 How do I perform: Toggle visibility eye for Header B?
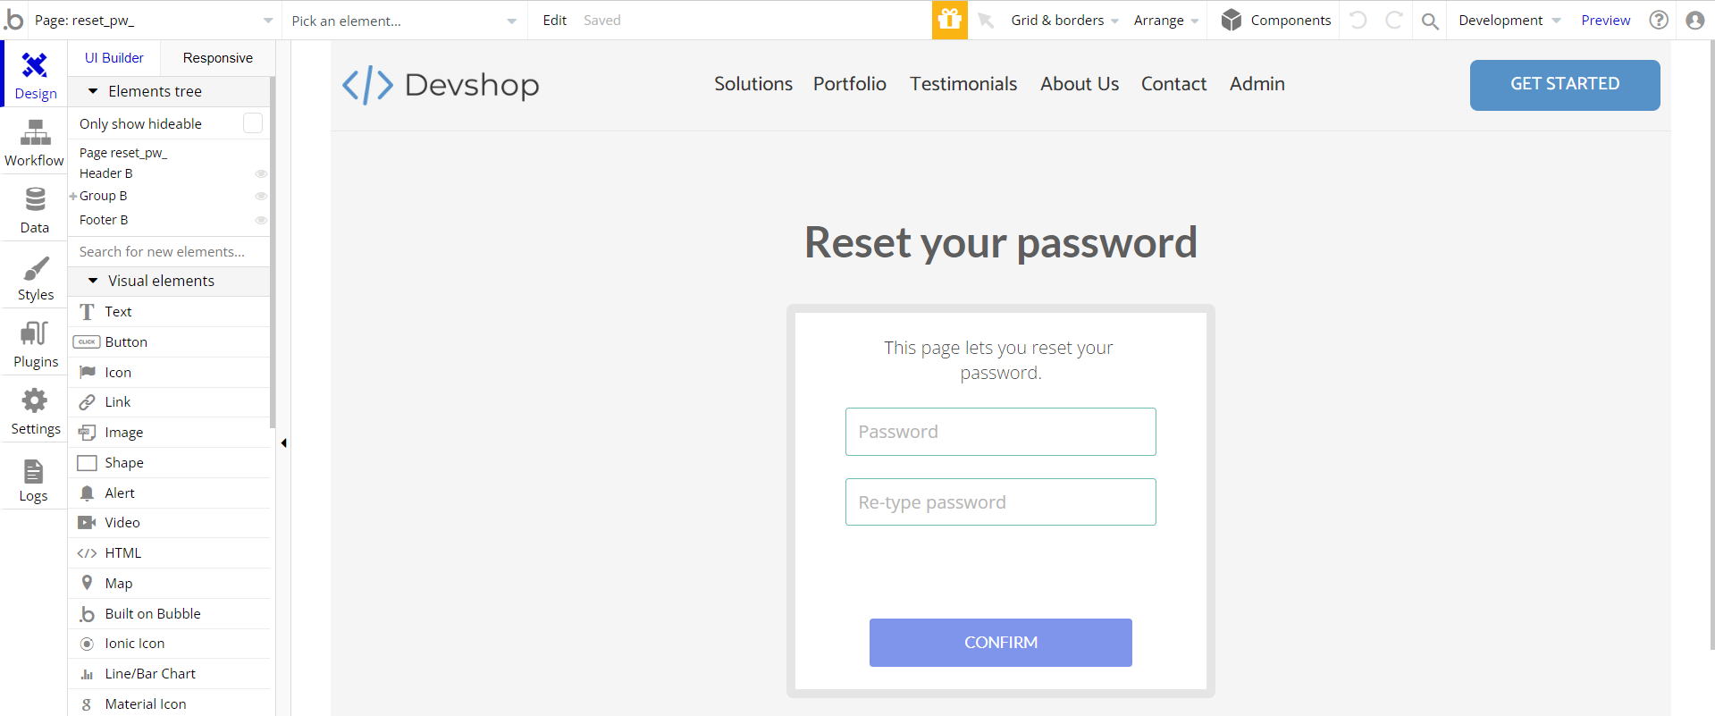click(261, 173)
